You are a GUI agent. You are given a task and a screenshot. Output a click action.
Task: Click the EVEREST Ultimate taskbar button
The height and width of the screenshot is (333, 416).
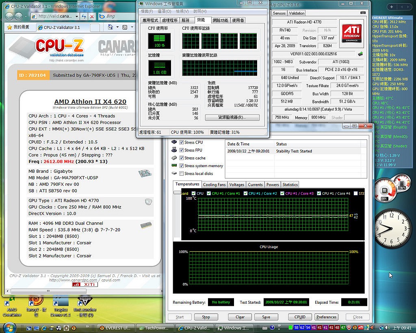[115, 328]
